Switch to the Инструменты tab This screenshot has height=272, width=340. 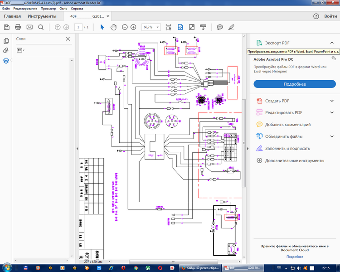(43, 16)
